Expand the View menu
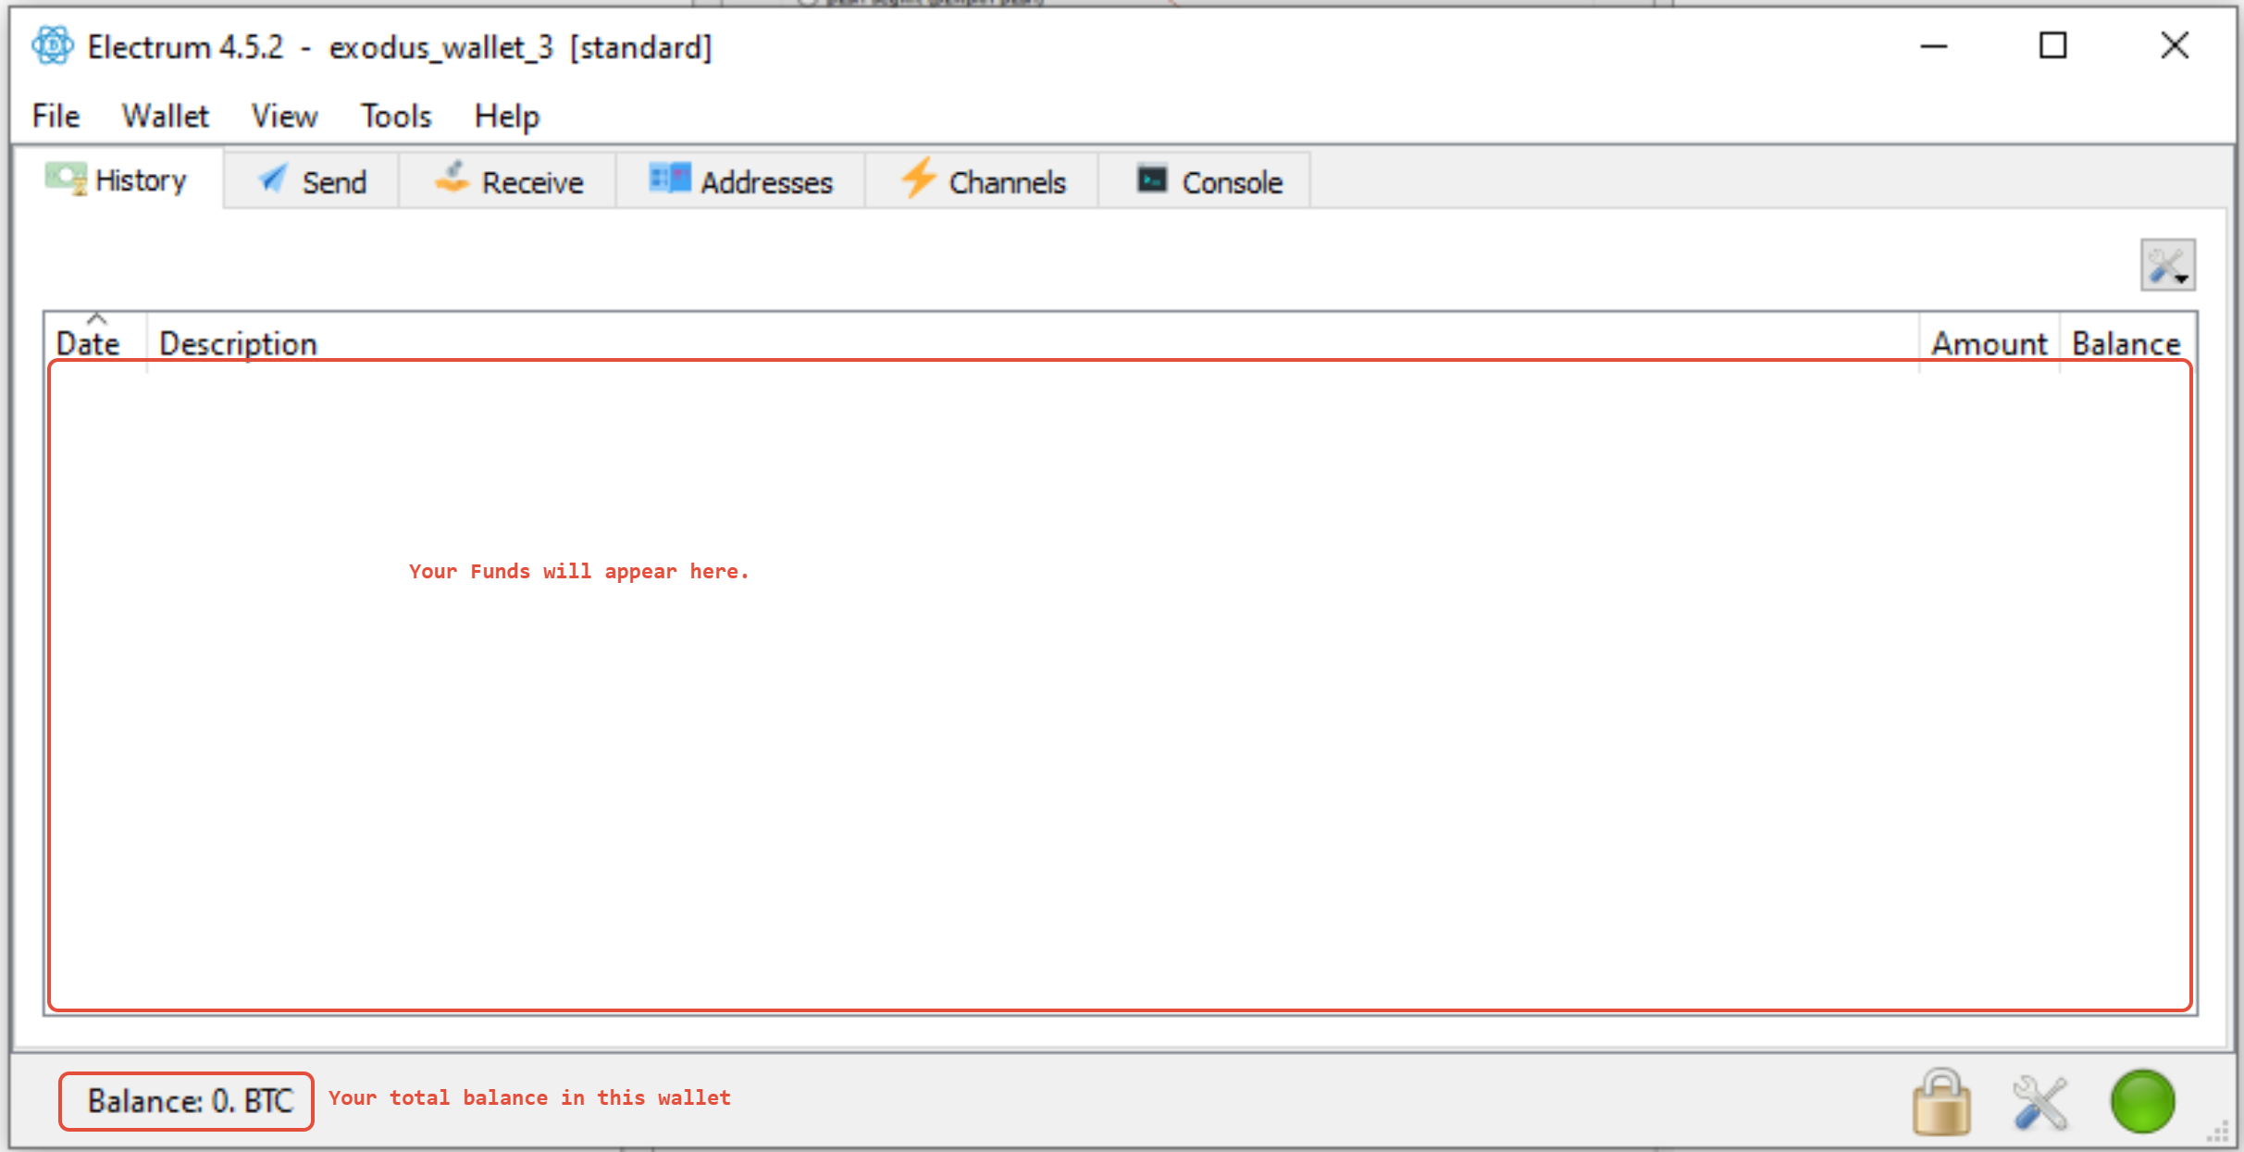 tap(284, 117)
